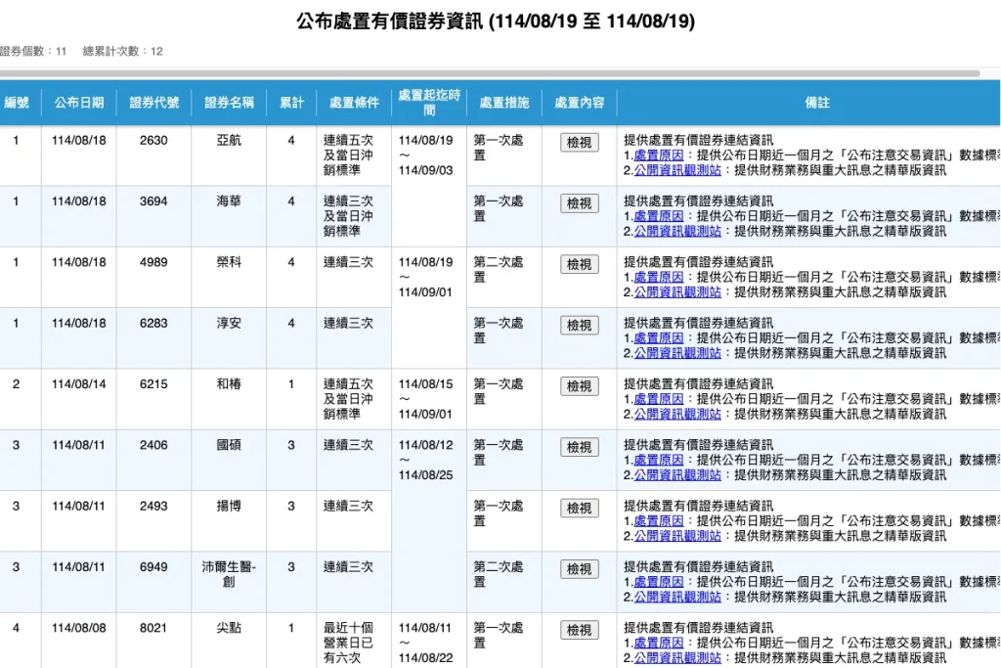Open 處置原因 link in 沛爾生醫-創 row
The image size is (1001, 668).
(658, 582)
